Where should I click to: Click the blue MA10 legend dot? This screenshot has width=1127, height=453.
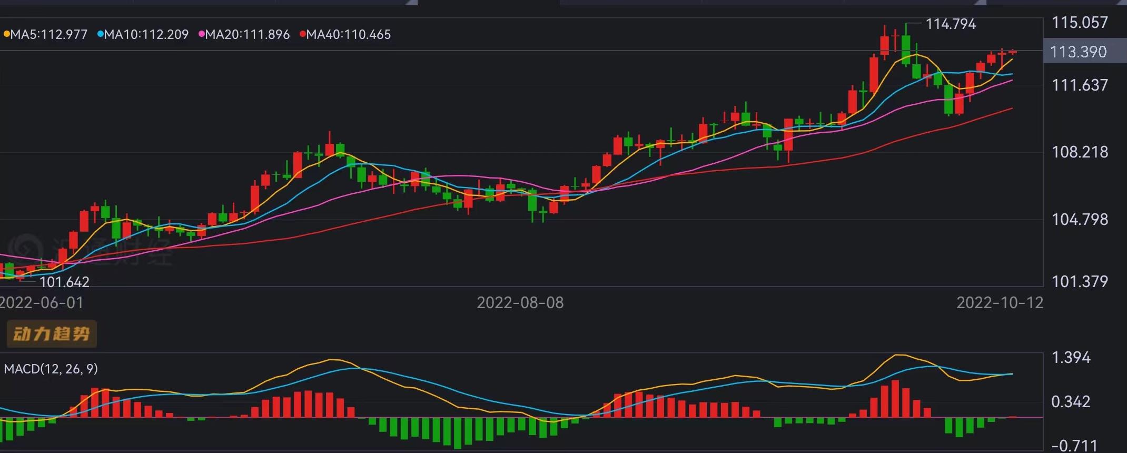(100, 35)
